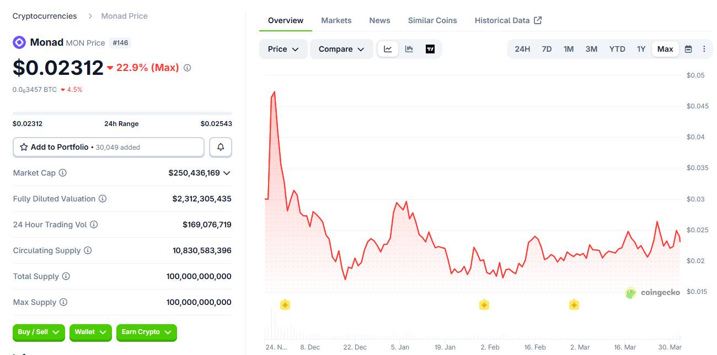
Task: Select the line chart view icon
Action: [x=388, y=48]
